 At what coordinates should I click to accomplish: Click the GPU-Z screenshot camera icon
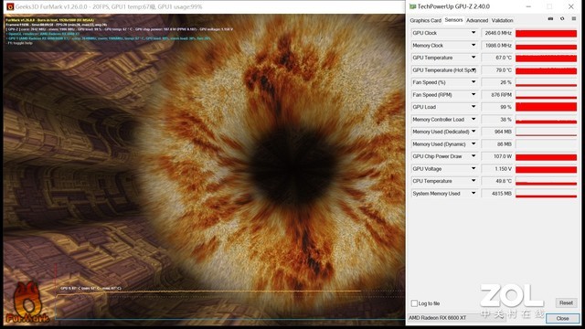click(x=550, y=19)
